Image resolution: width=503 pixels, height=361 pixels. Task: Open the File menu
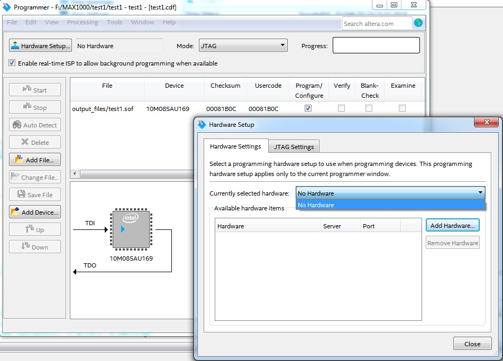(x=12, y=22)
